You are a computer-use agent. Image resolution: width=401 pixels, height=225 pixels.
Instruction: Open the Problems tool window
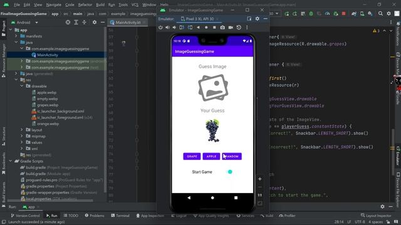[x=95, y=216]
